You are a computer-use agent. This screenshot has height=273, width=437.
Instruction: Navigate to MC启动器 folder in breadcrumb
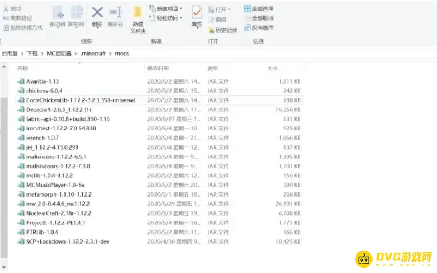coord(58,54)
